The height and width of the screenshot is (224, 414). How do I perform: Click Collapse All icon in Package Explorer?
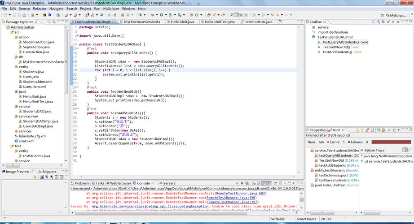[x=49, y=22]
